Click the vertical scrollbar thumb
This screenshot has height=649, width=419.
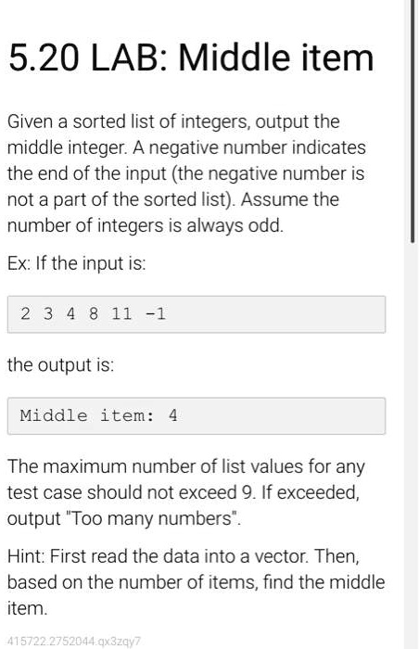click(x=413, y=121)
